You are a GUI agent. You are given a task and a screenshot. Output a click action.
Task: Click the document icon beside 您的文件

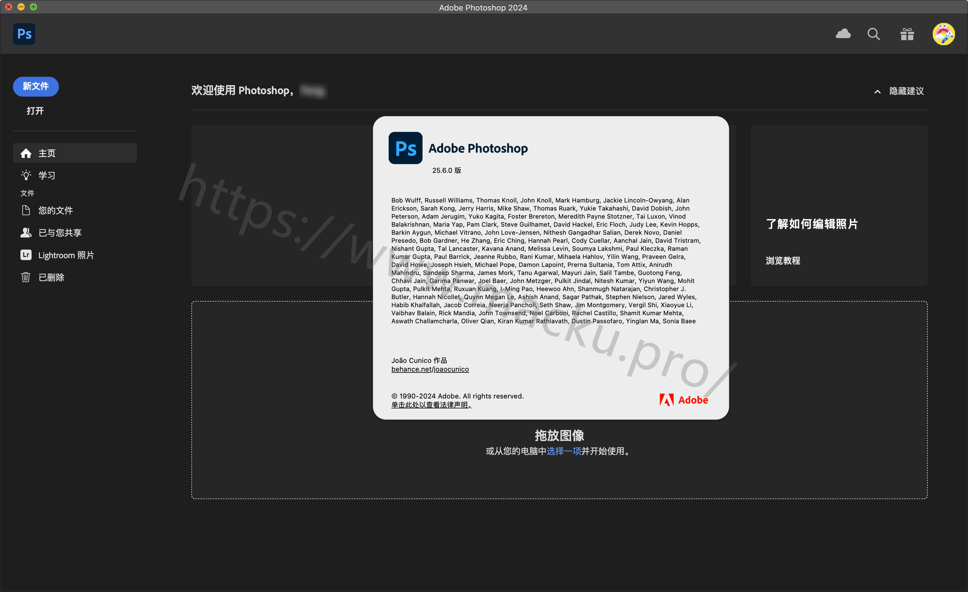tap(26, 211)
